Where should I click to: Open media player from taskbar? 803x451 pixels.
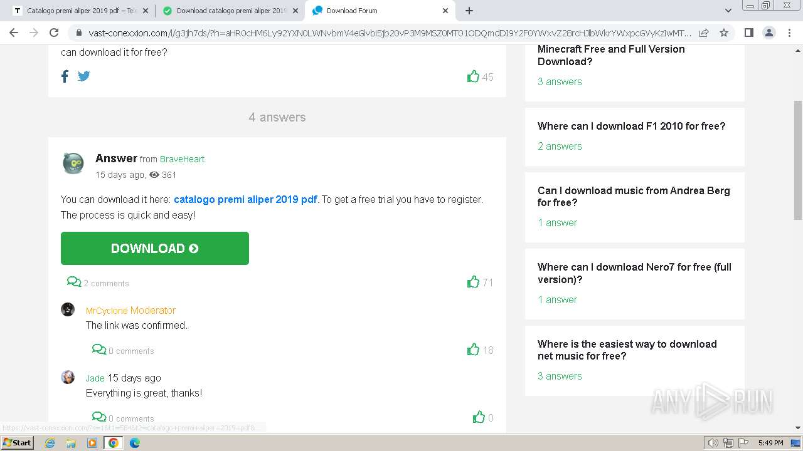(92, 443)
